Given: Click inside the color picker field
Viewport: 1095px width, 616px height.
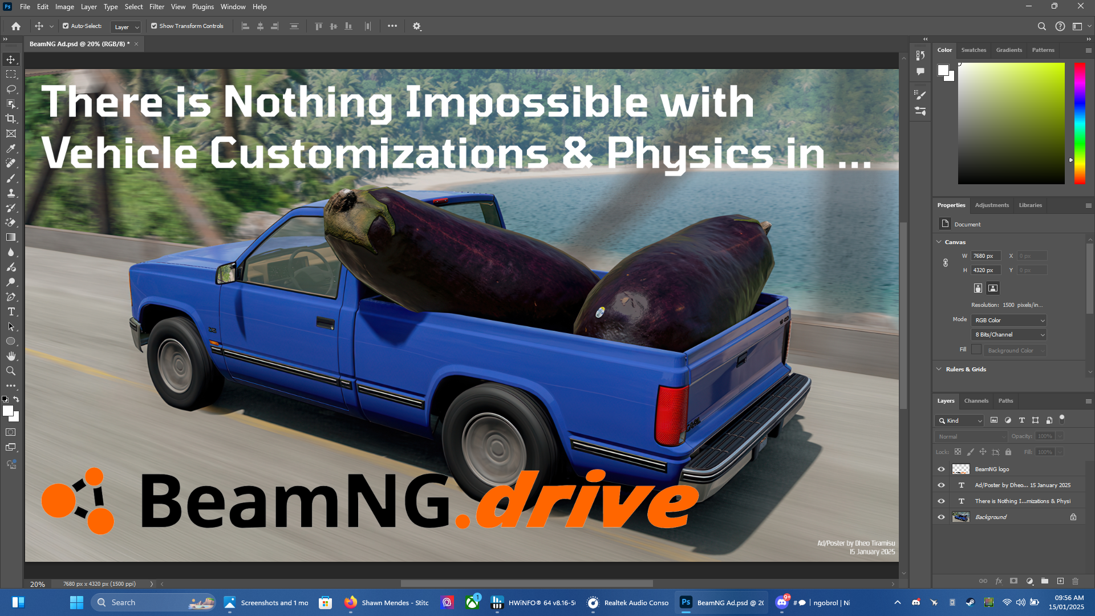Looking at the screenshot, I should point(1011,124).
